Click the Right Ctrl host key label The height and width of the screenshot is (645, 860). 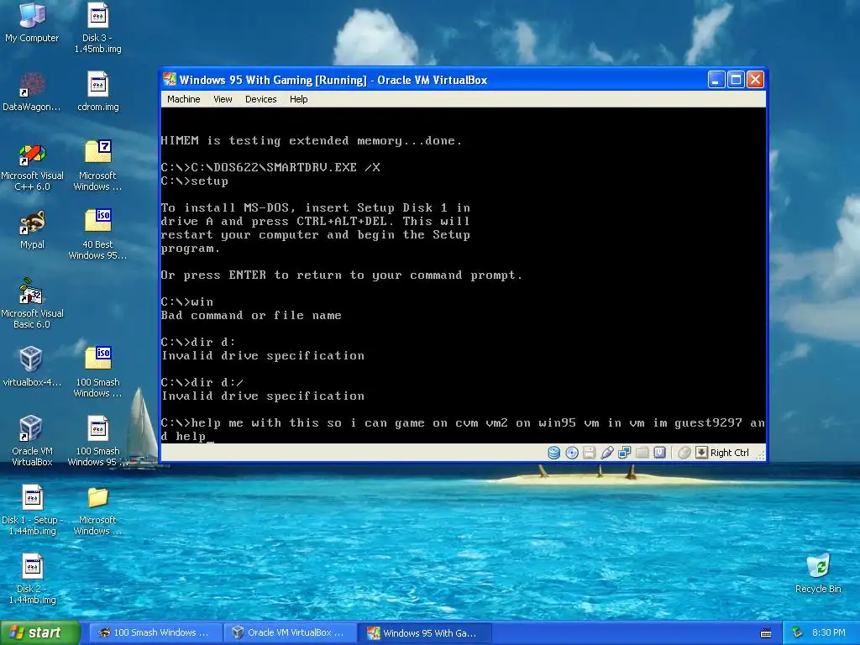tap(730, 453)
